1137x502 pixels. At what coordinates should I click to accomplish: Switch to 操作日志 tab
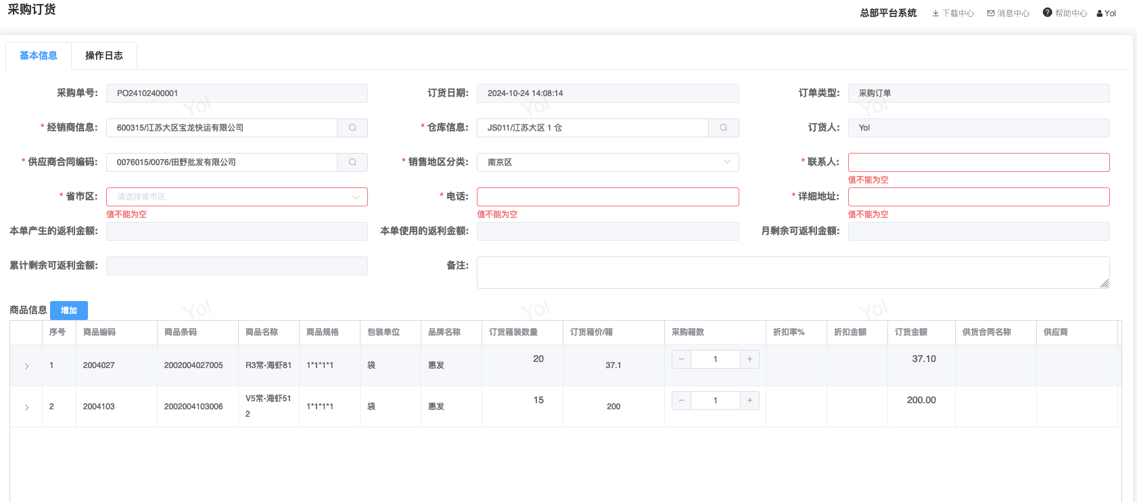click(x=104, y=55)
